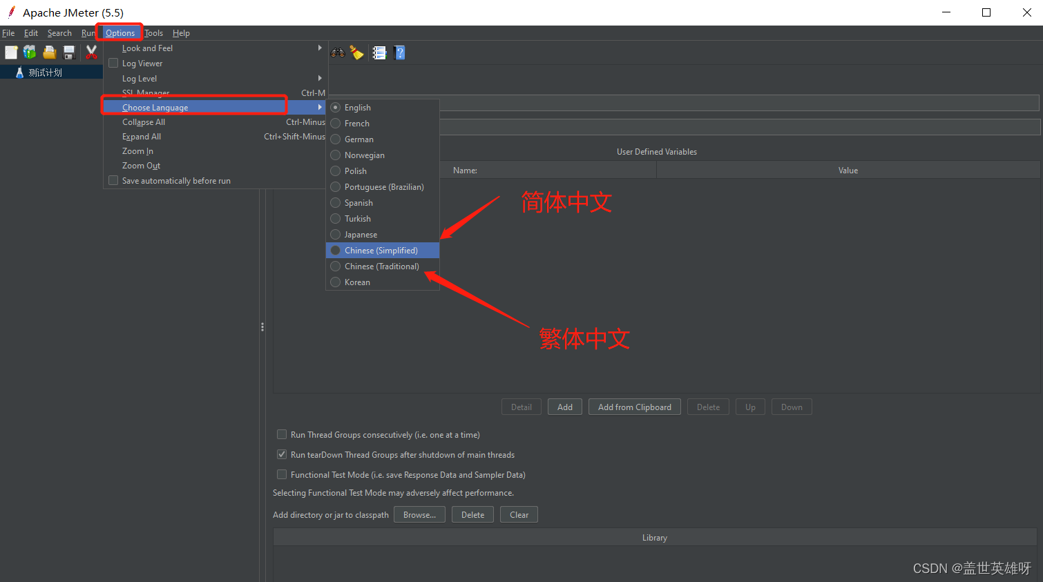Open the File menu
The image size is (1043, 582).
[8, 32]
